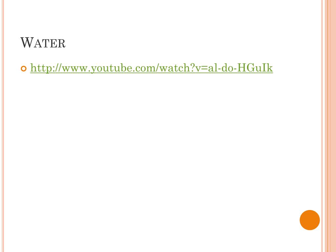The height and width of the screenshot is (252, 336).
Task: Click the thin pink stripe on left edge
Action: click(3, 126)
